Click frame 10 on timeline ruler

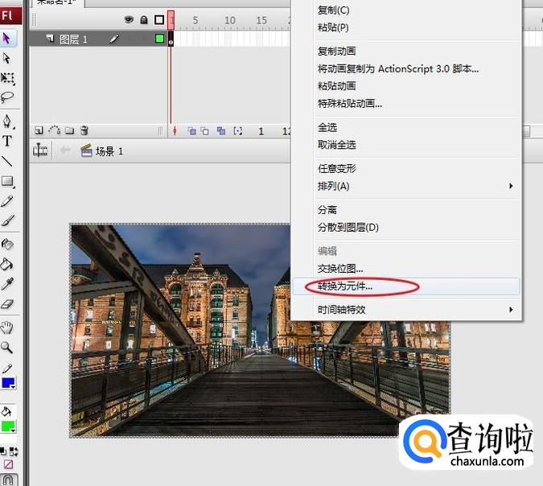(x=230, y=20)
